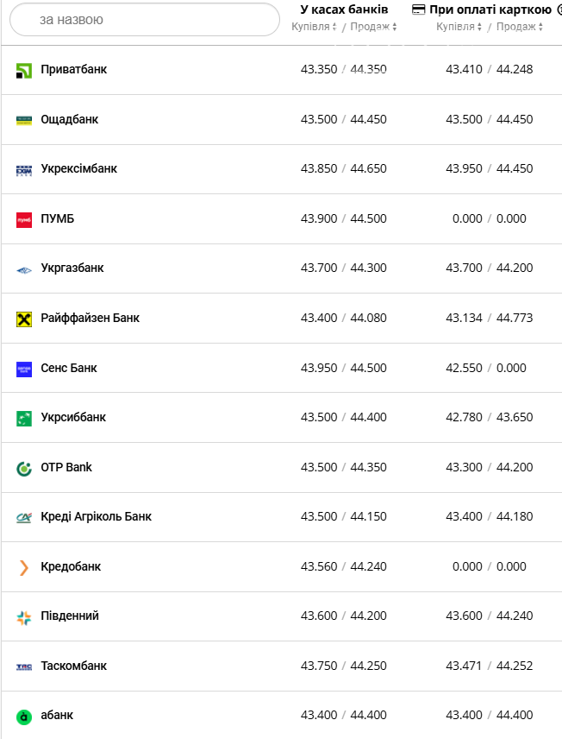Click the red ПУМБ logo icon
The width and height of the screenshot is (562, 739).
(24, 220)
